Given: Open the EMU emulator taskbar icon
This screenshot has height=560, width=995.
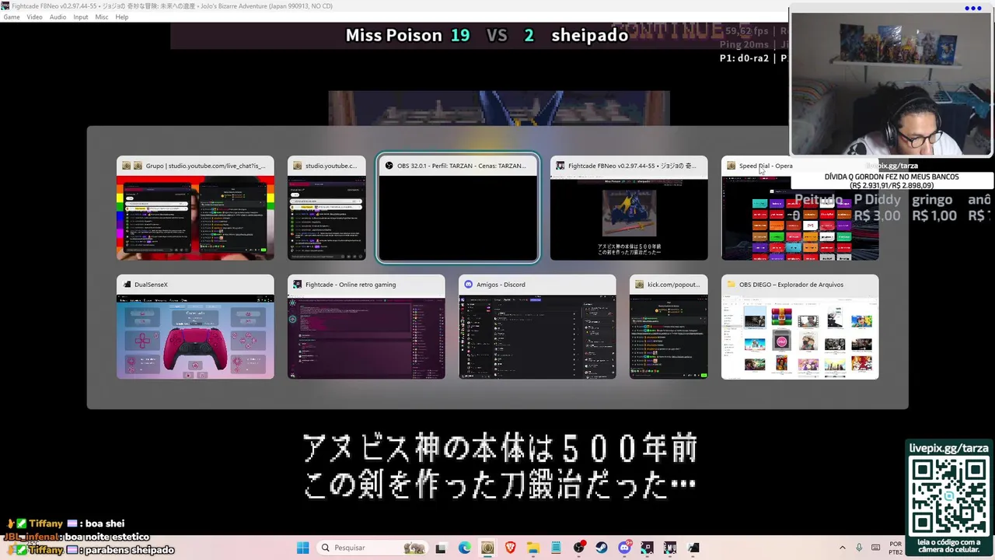Looking at the screenshot, I should point(670,548).
